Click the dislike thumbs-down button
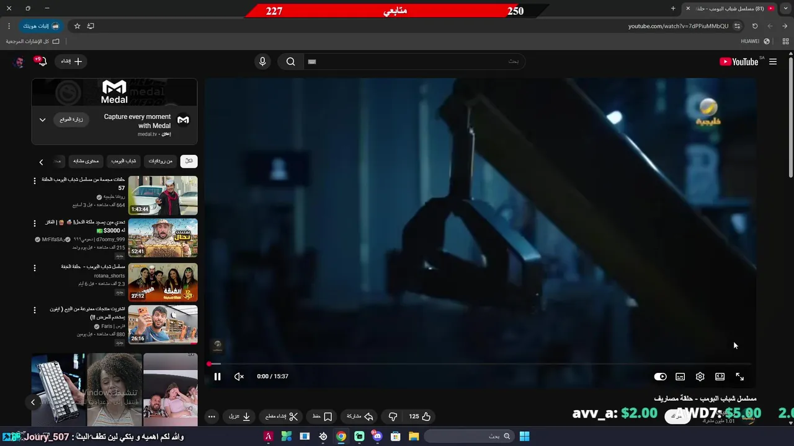 pyautogui.click(x=392, y=416)
